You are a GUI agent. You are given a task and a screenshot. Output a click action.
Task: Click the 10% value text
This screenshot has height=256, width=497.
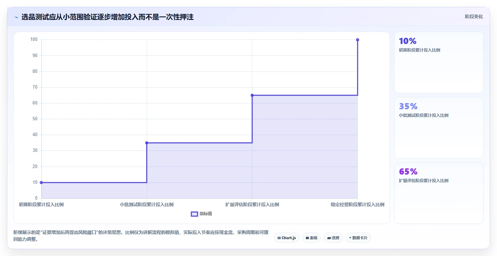click(x=408, y=41)
